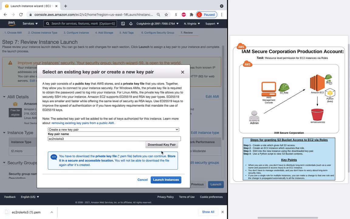Image resolution: width=350 pixels, height=219 pixels.
Task: Open the AWS notifications bell
Action: pyautogui.click(x=131, y=23)
